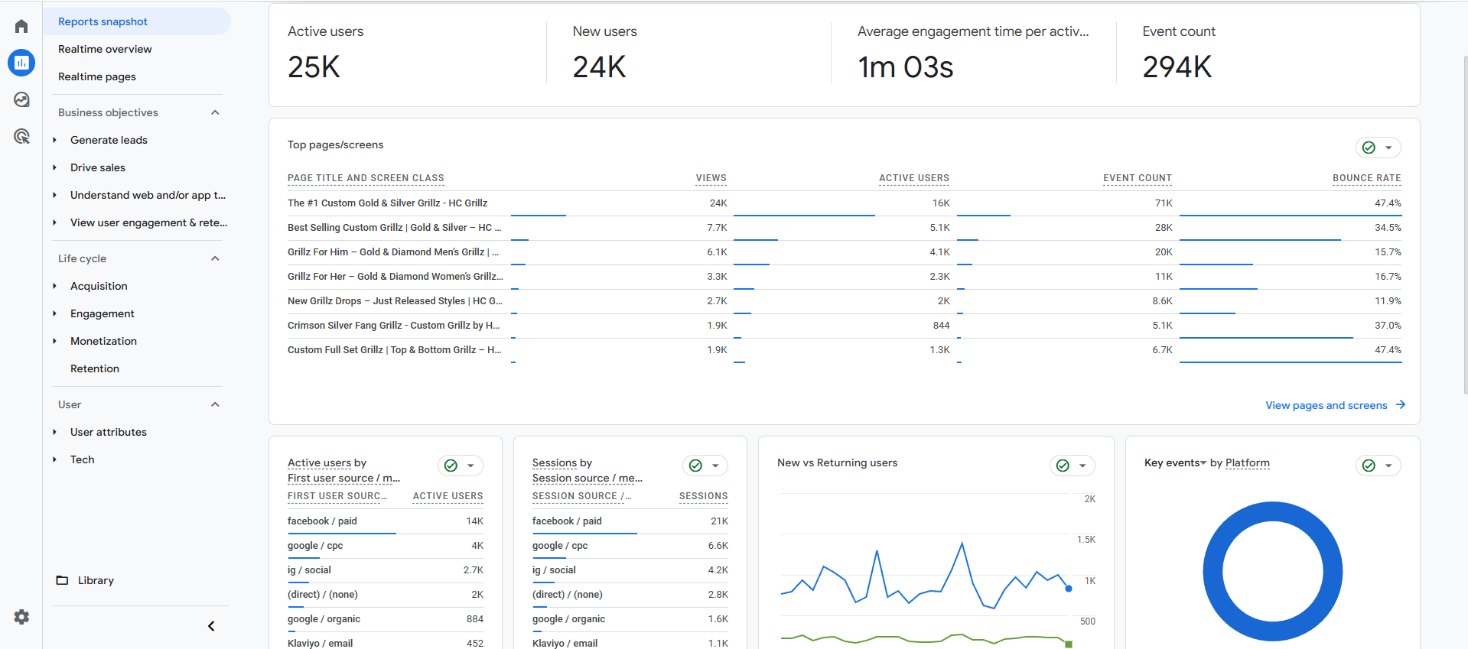Viewport: 1468px width, 649px height.
Task: Click the green check on Sessions by card
Action: (x=695, y=466)
